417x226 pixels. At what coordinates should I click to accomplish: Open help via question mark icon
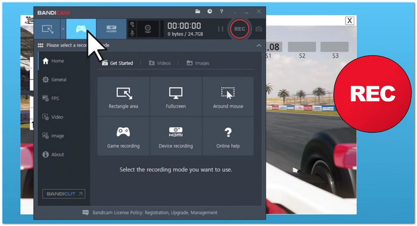point(221,11)
